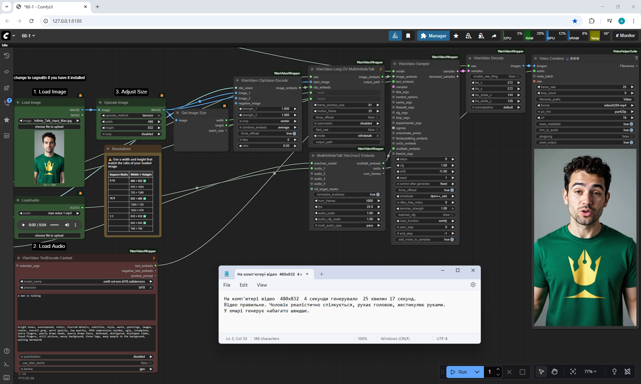This screenshot has width=641, height=384.
Task: Open the 60-1 workflow name dropdown
Action: click(x=28, y=36)
